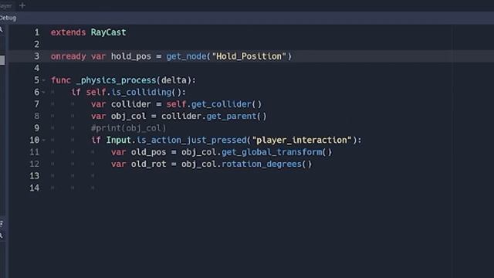This screenshot has width=494, height=278.
Task: Collapse the _physics_process function fold arrow
Action: point(44,80)
